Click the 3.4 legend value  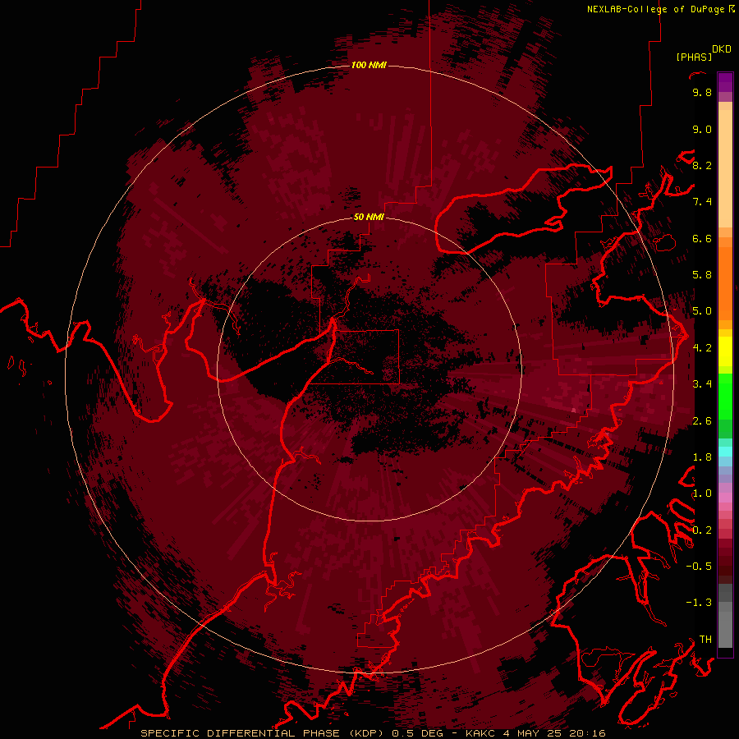click(x=702, y=384)
